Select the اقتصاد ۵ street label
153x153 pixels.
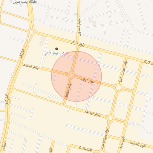[85, 148]
